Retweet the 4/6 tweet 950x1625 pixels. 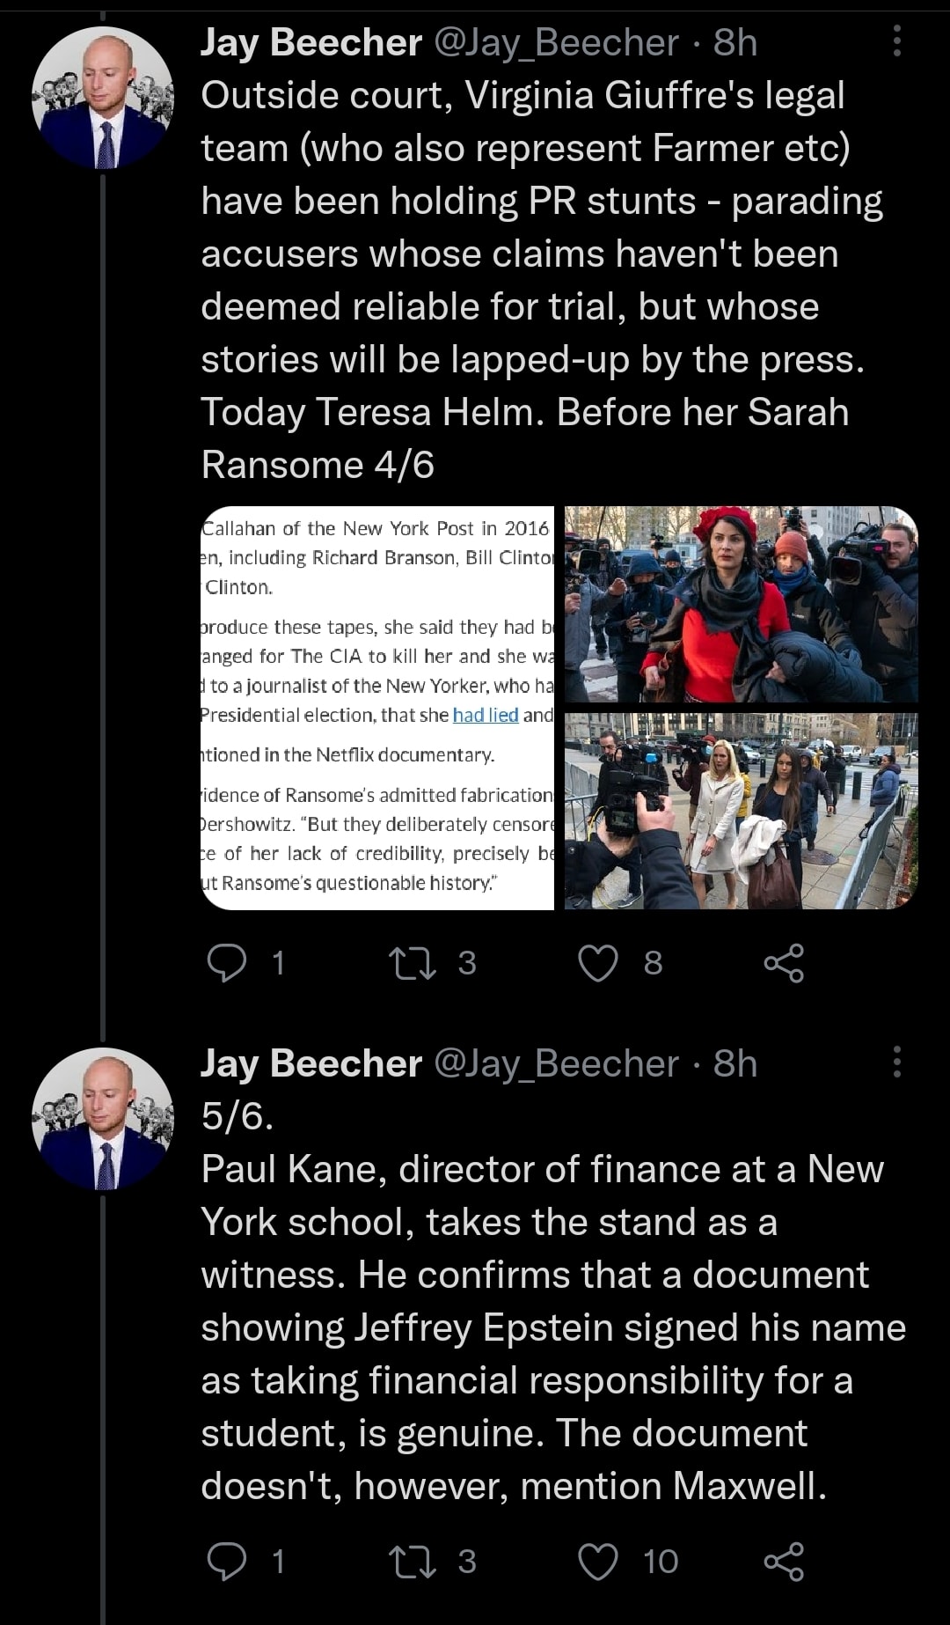413,963
